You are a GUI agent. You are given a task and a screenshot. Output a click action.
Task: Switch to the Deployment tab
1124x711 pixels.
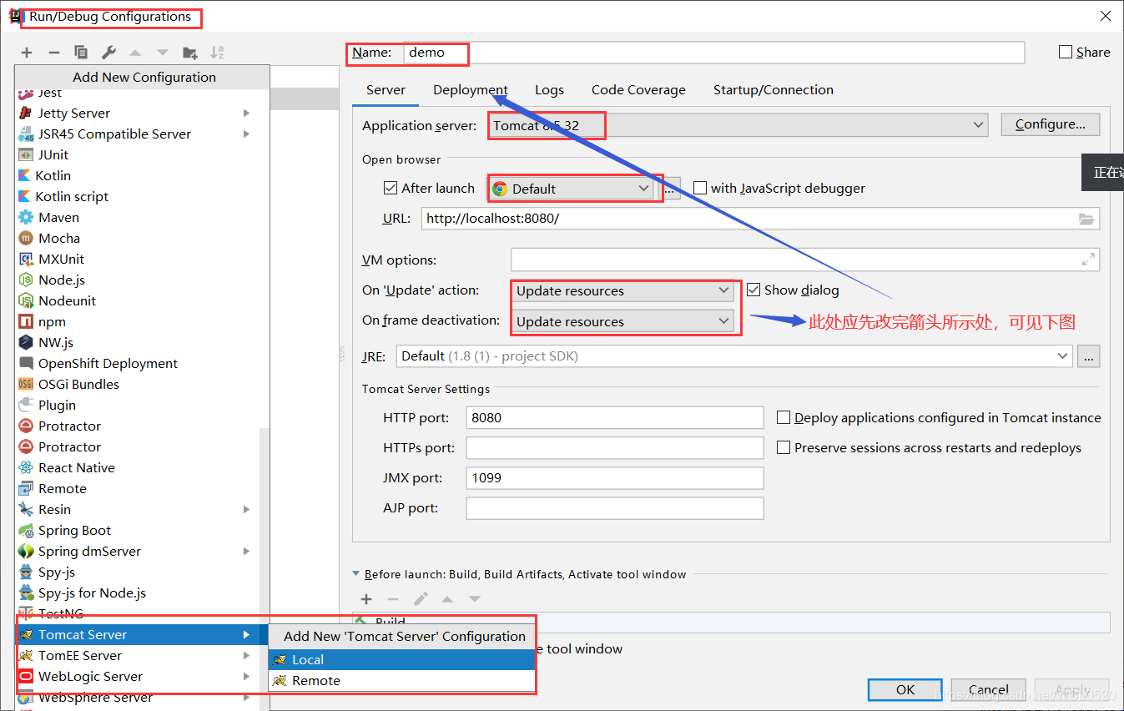click(x=471, y=89)
